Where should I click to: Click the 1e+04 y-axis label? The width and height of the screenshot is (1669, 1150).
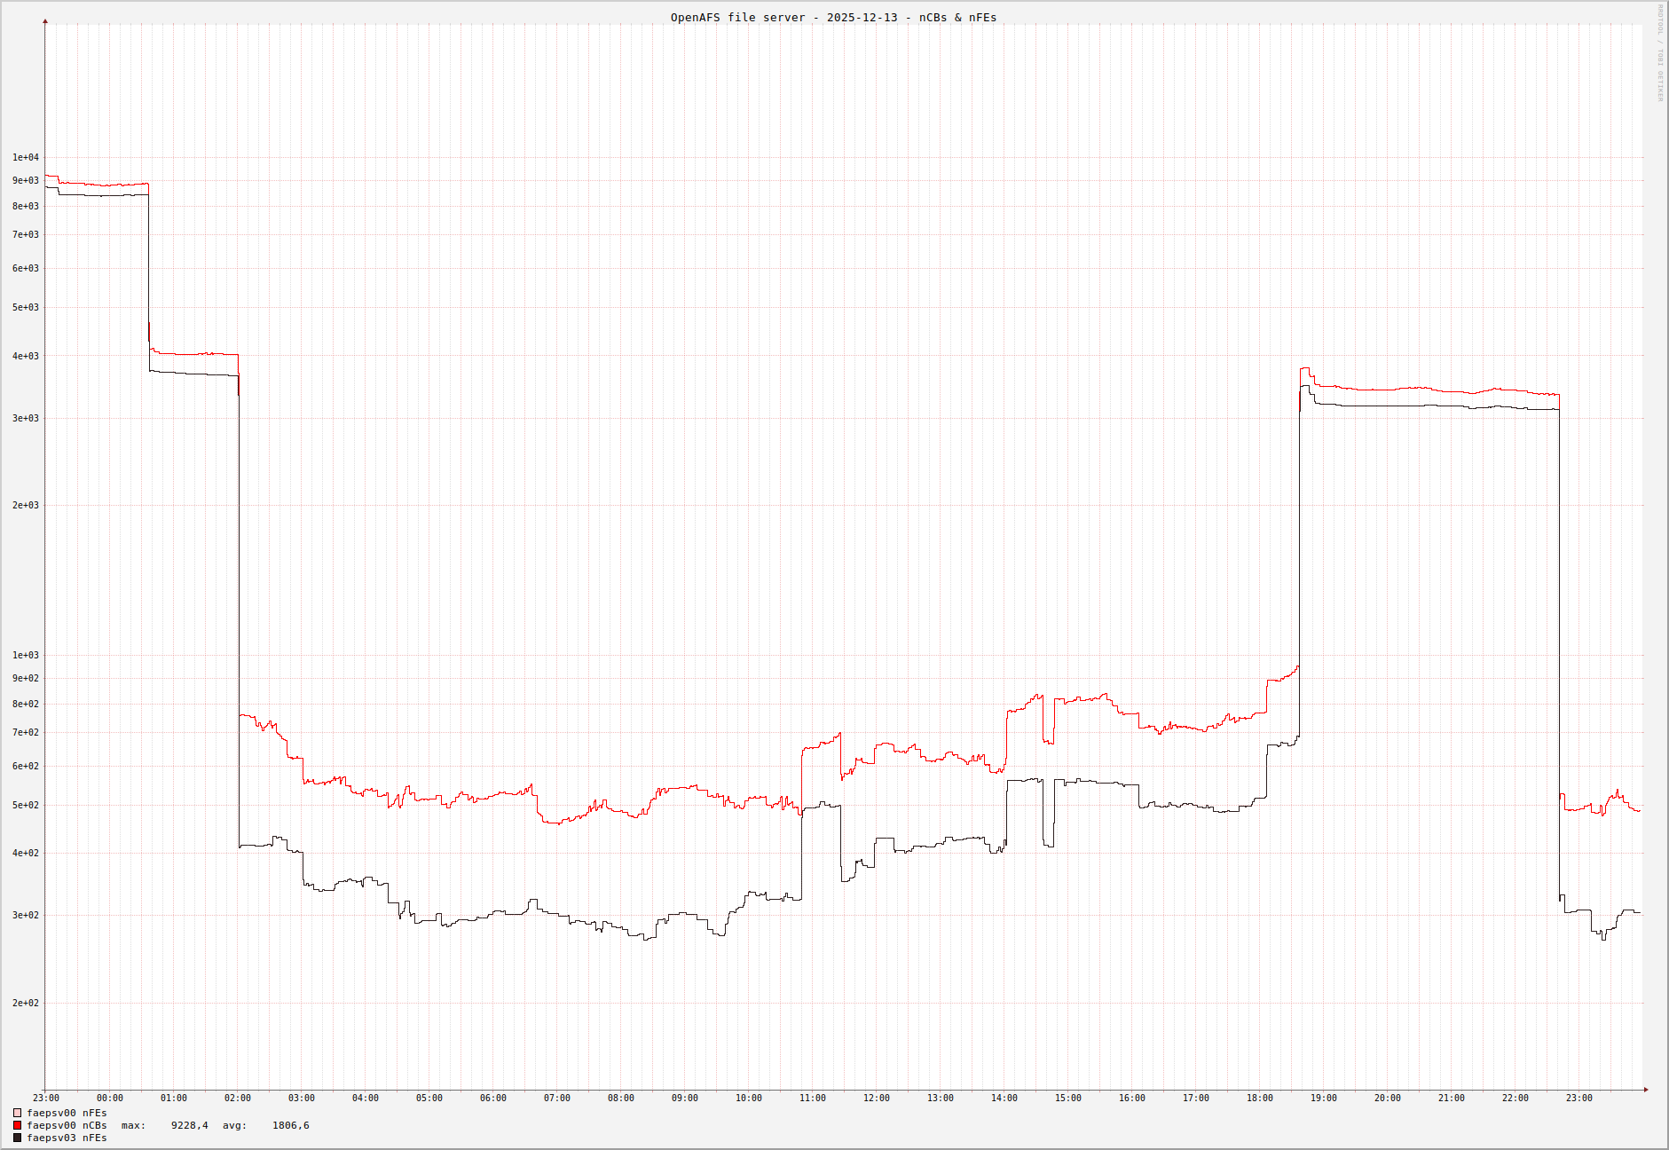[x=25, y=157]
